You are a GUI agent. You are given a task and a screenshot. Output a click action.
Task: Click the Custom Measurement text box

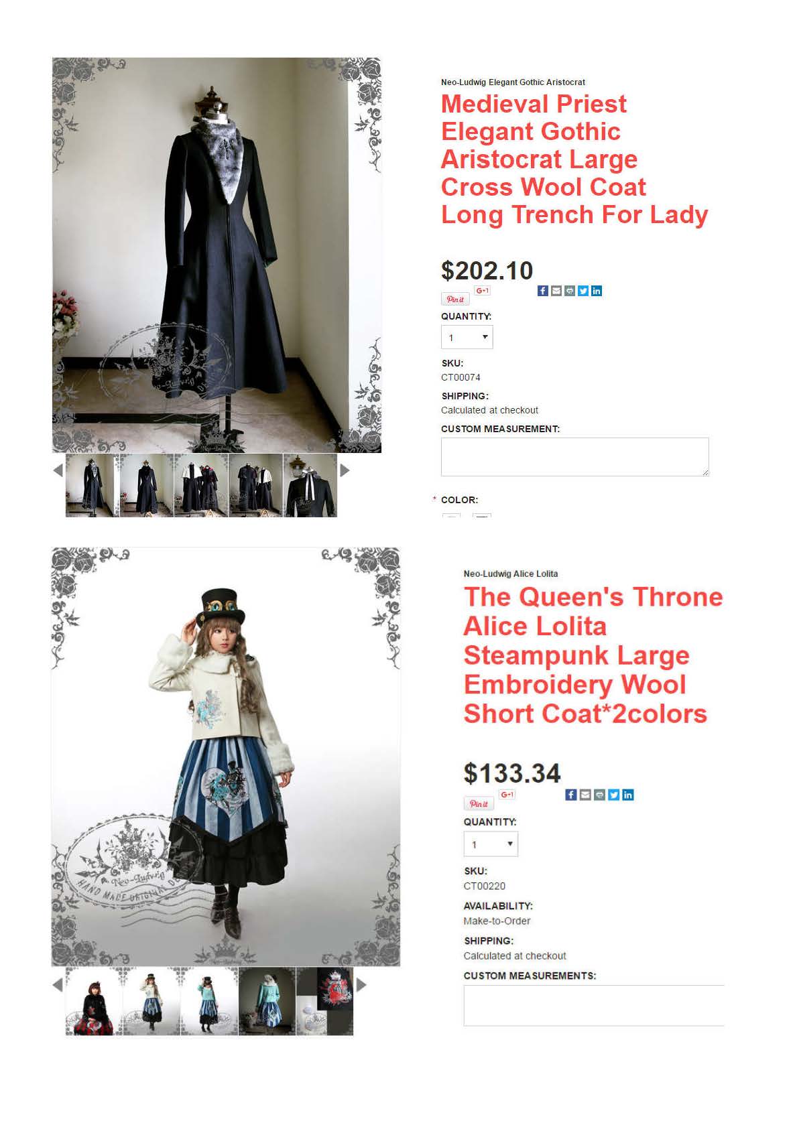(574, 457)
